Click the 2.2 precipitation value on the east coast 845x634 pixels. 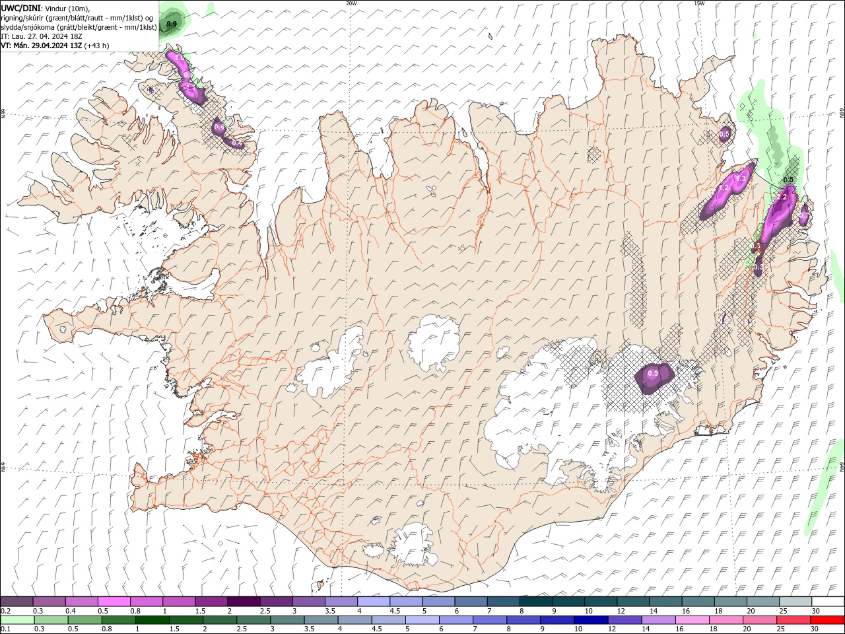point(782,197)
